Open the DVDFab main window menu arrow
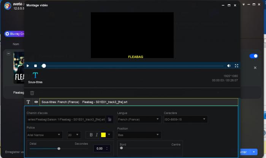 [x=244, y=5]
